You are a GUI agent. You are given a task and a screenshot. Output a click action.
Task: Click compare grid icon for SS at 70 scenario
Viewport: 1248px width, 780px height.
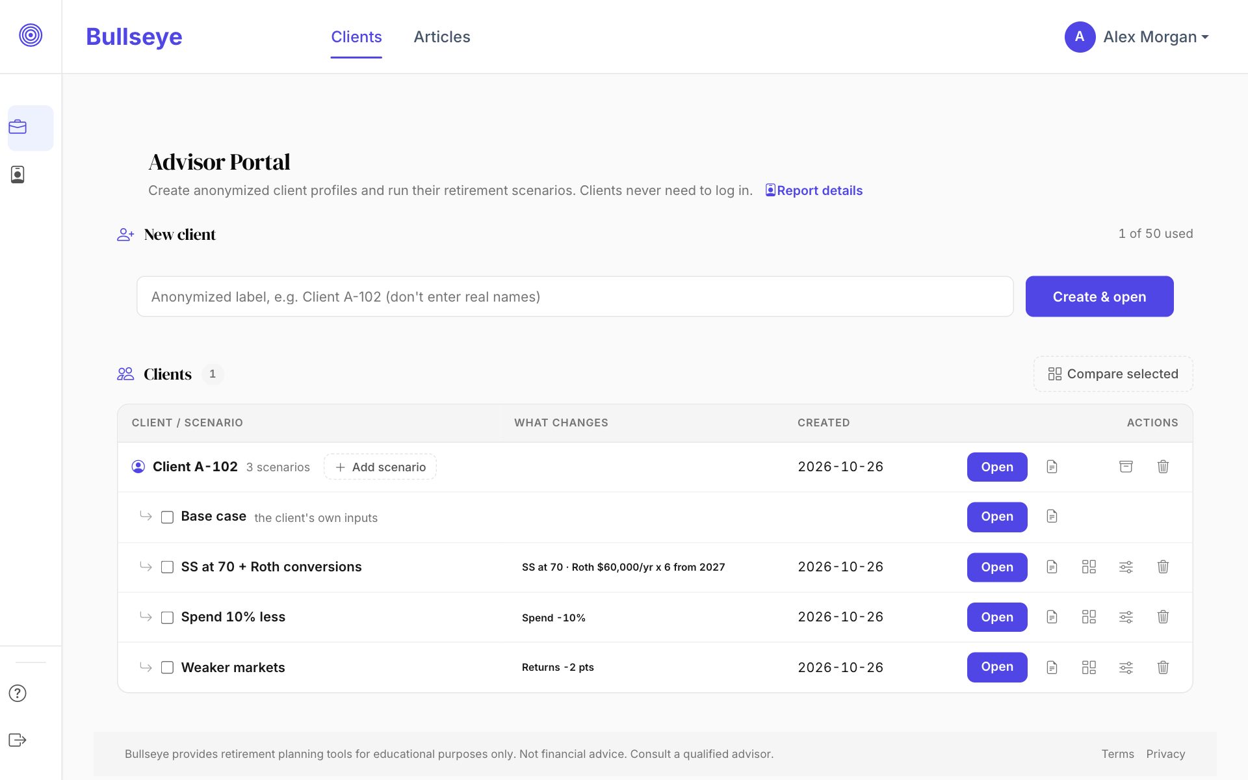tap(1089, 567)
